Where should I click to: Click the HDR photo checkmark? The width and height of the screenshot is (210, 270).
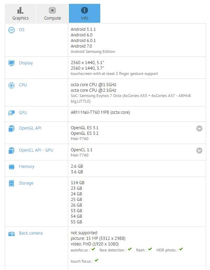pyautogui.click(x=181, y=249)
